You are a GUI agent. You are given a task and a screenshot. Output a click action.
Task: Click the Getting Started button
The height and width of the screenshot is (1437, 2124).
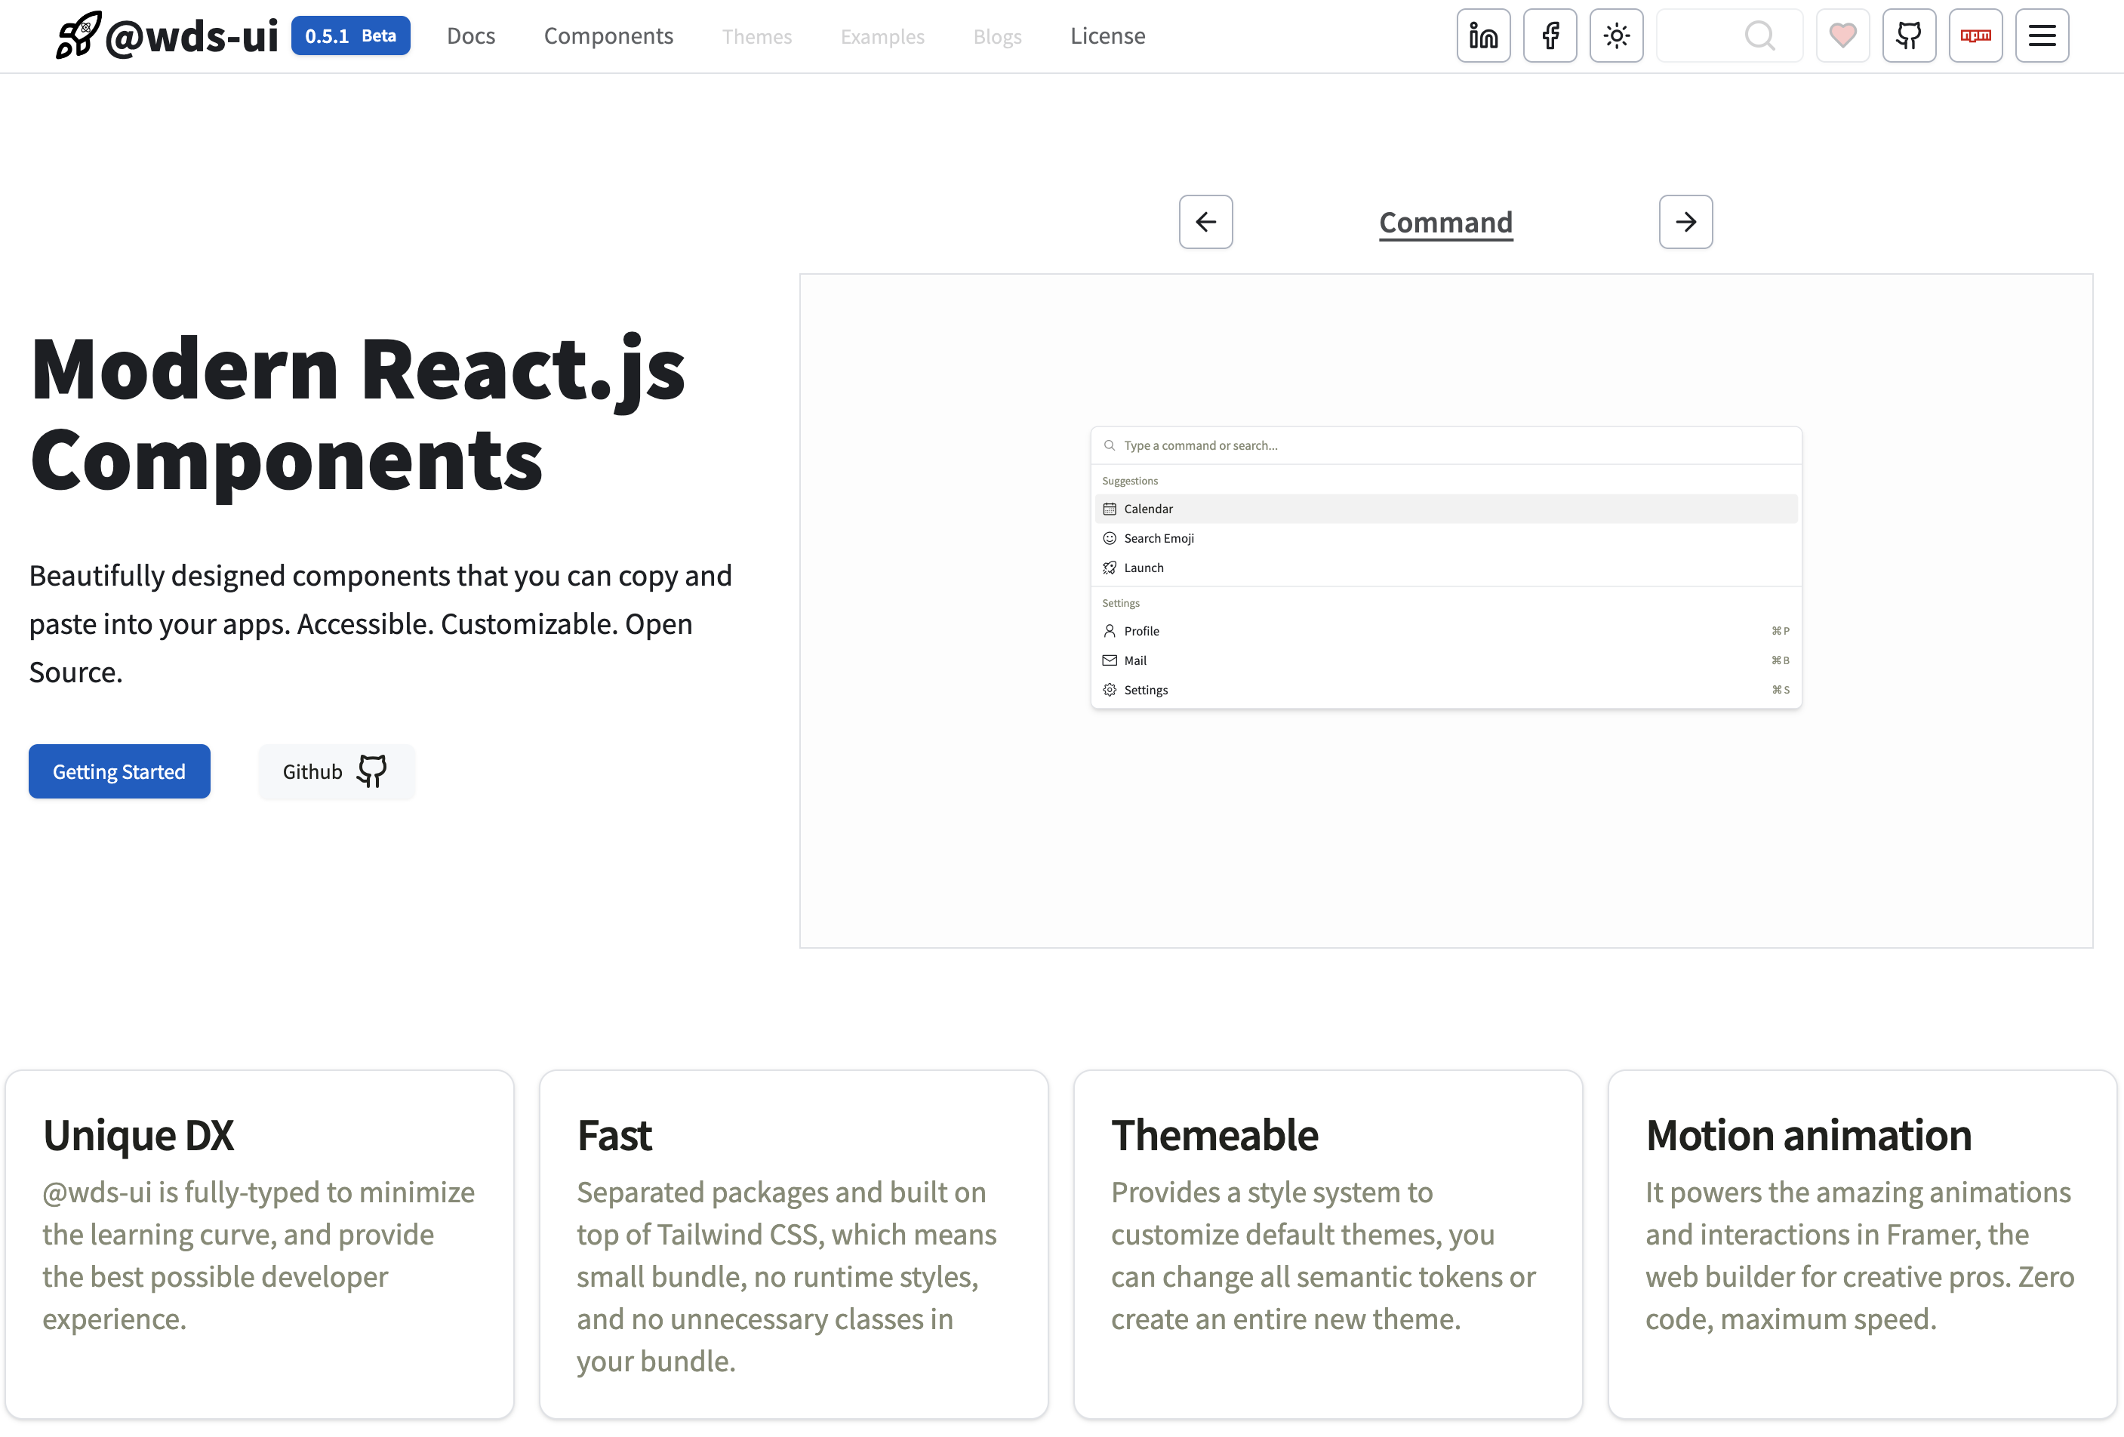120,771
